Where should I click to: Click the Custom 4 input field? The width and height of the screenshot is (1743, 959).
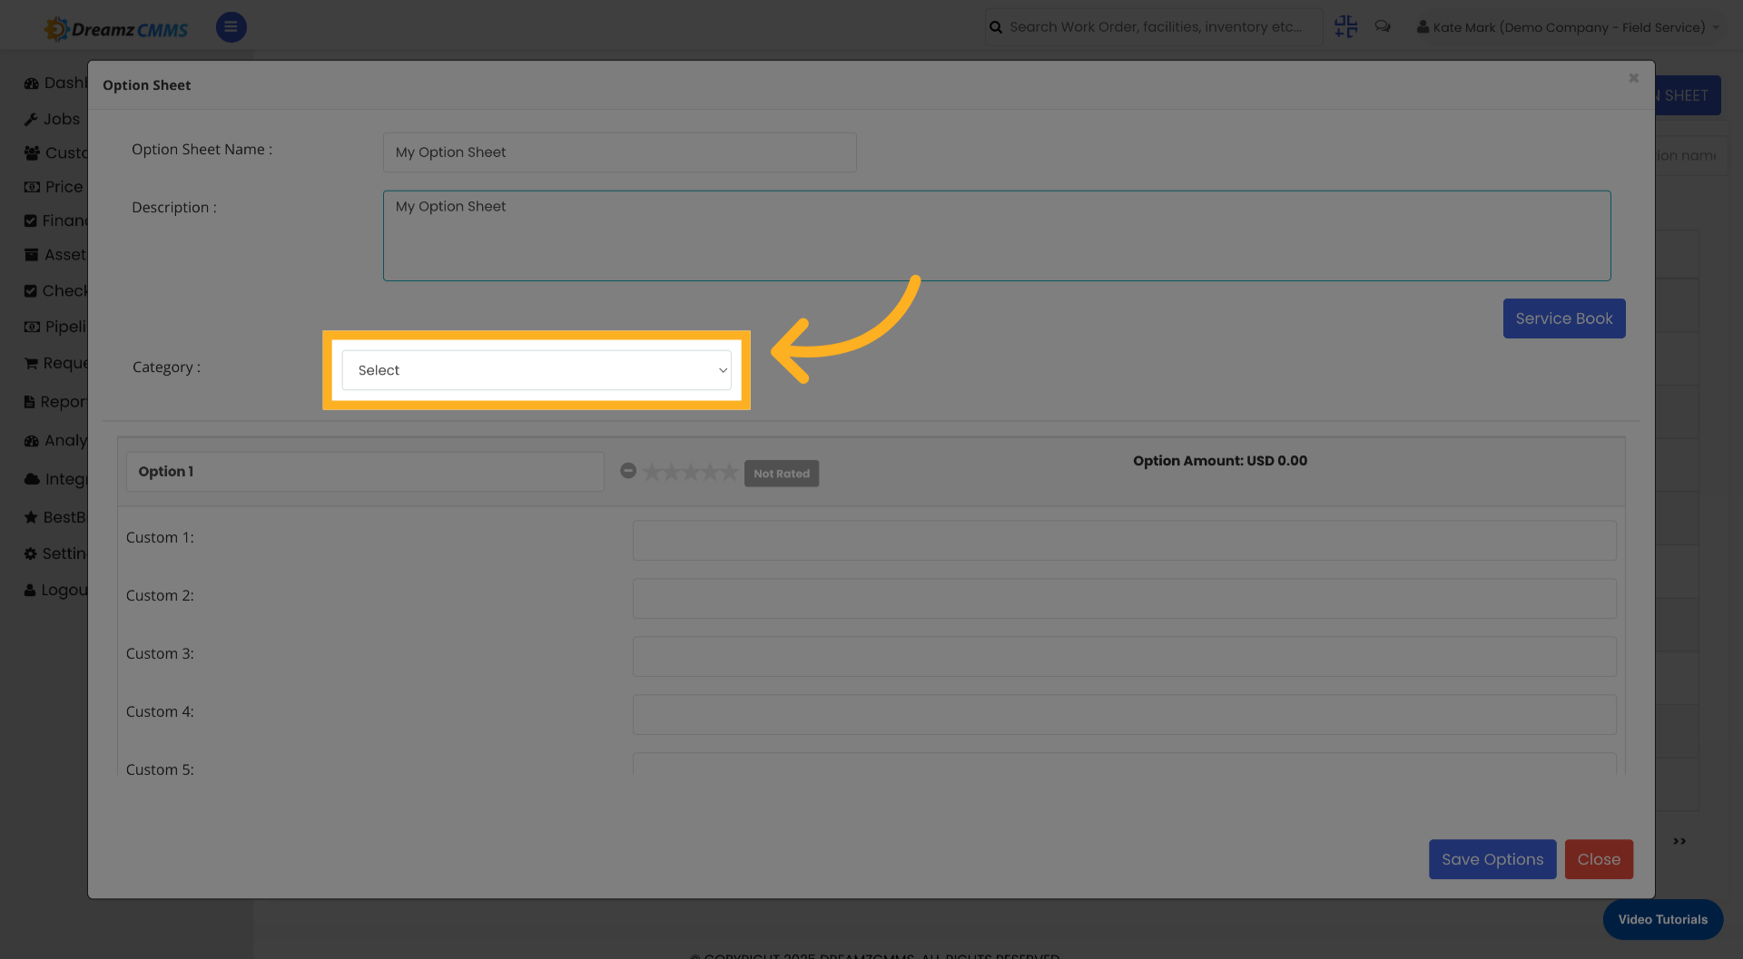[1124, 715]
